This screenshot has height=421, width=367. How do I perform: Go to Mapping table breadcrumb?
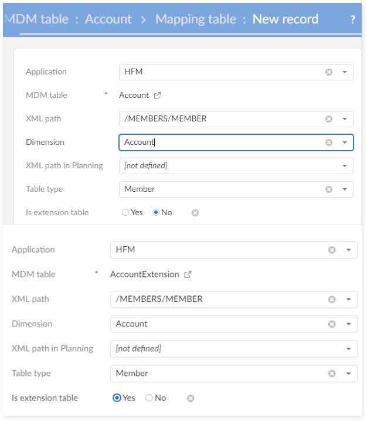tap(195, 19)
